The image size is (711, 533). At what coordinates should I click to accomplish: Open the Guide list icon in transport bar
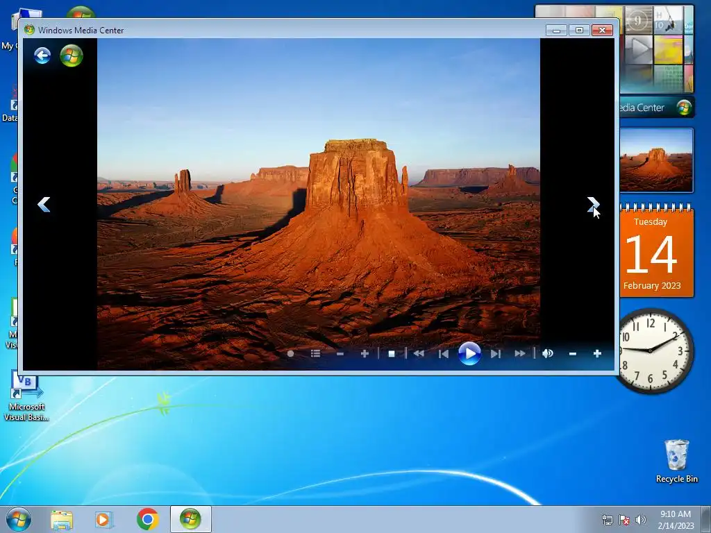tap(316, 353)
